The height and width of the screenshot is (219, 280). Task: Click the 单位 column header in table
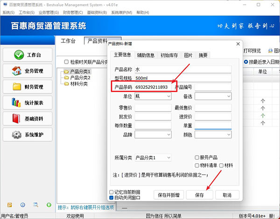point(262,72)
